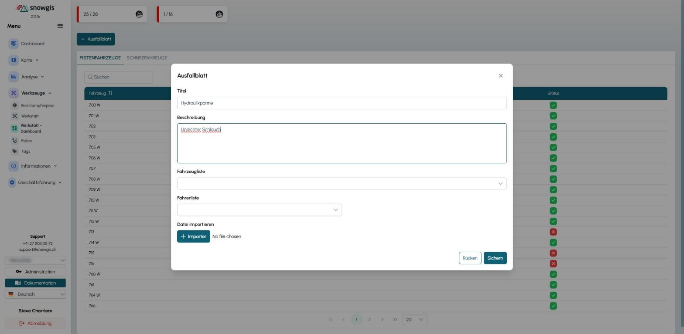Image resolution: width=684 pixels, height=334 pixels.
Task: Click the green status check for 700 W
Action: coord(553,105)
